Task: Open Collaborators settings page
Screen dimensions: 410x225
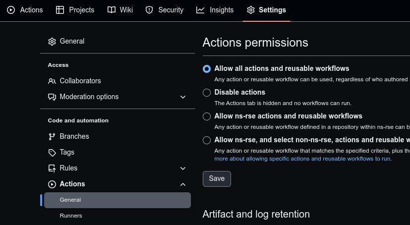Action: 80,81
